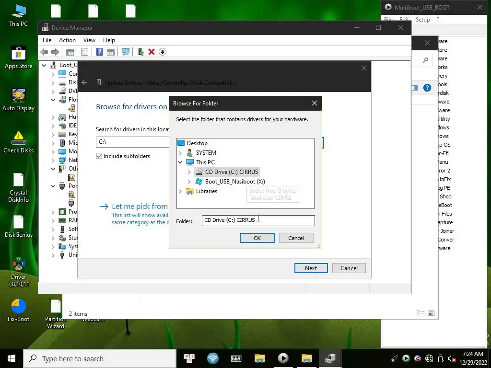
Task: Collapse the Boot_U root node in Device Manager
Action: (x=44, y=65)
